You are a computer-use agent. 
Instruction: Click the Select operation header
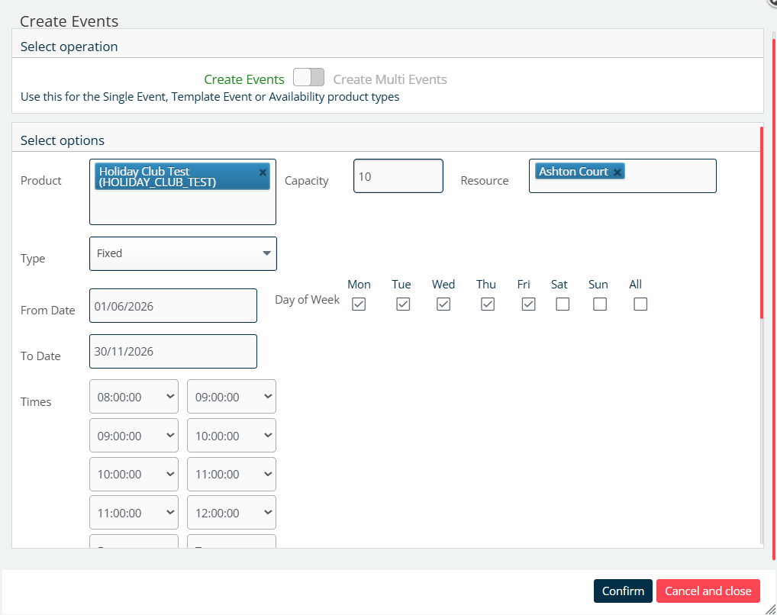pyautogui.click(x=69, y=47)
